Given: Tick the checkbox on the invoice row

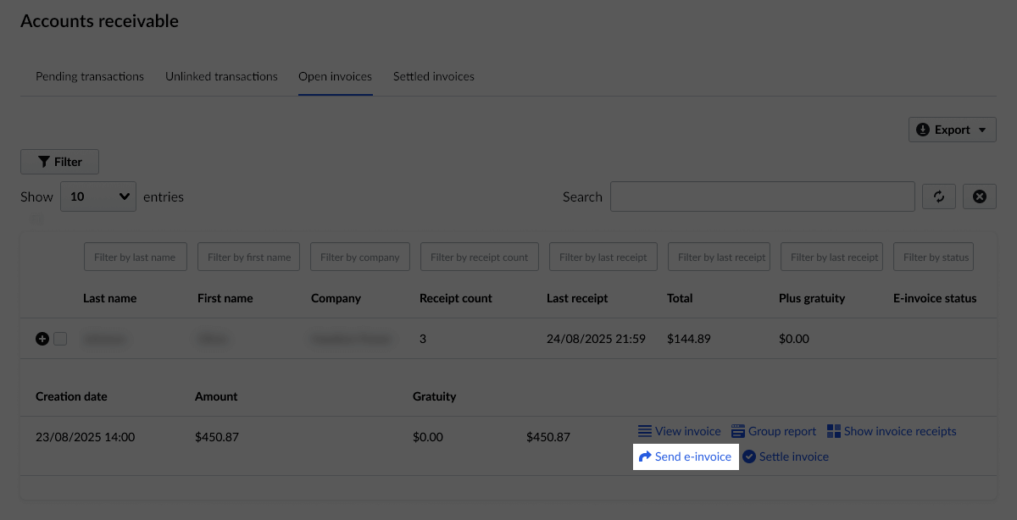Looking at the screenshot, I should pos(60,338).
